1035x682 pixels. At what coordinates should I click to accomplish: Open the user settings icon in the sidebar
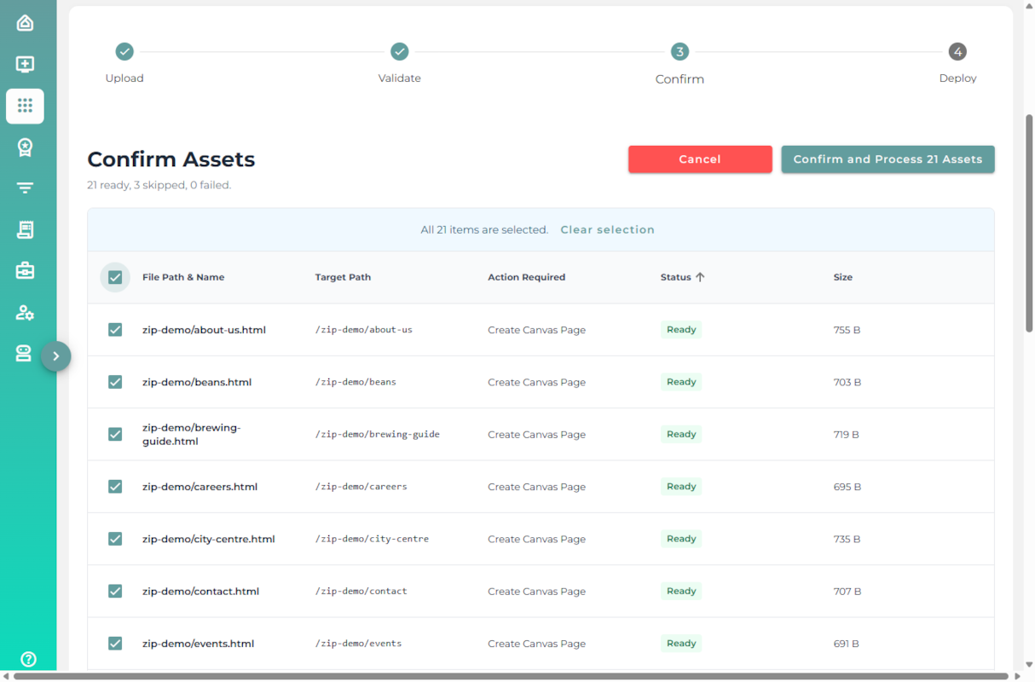click(25, 313)
